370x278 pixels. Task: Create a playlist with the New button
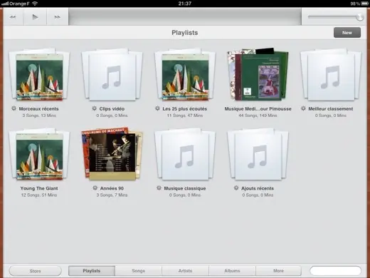click(x=347, y=33)
